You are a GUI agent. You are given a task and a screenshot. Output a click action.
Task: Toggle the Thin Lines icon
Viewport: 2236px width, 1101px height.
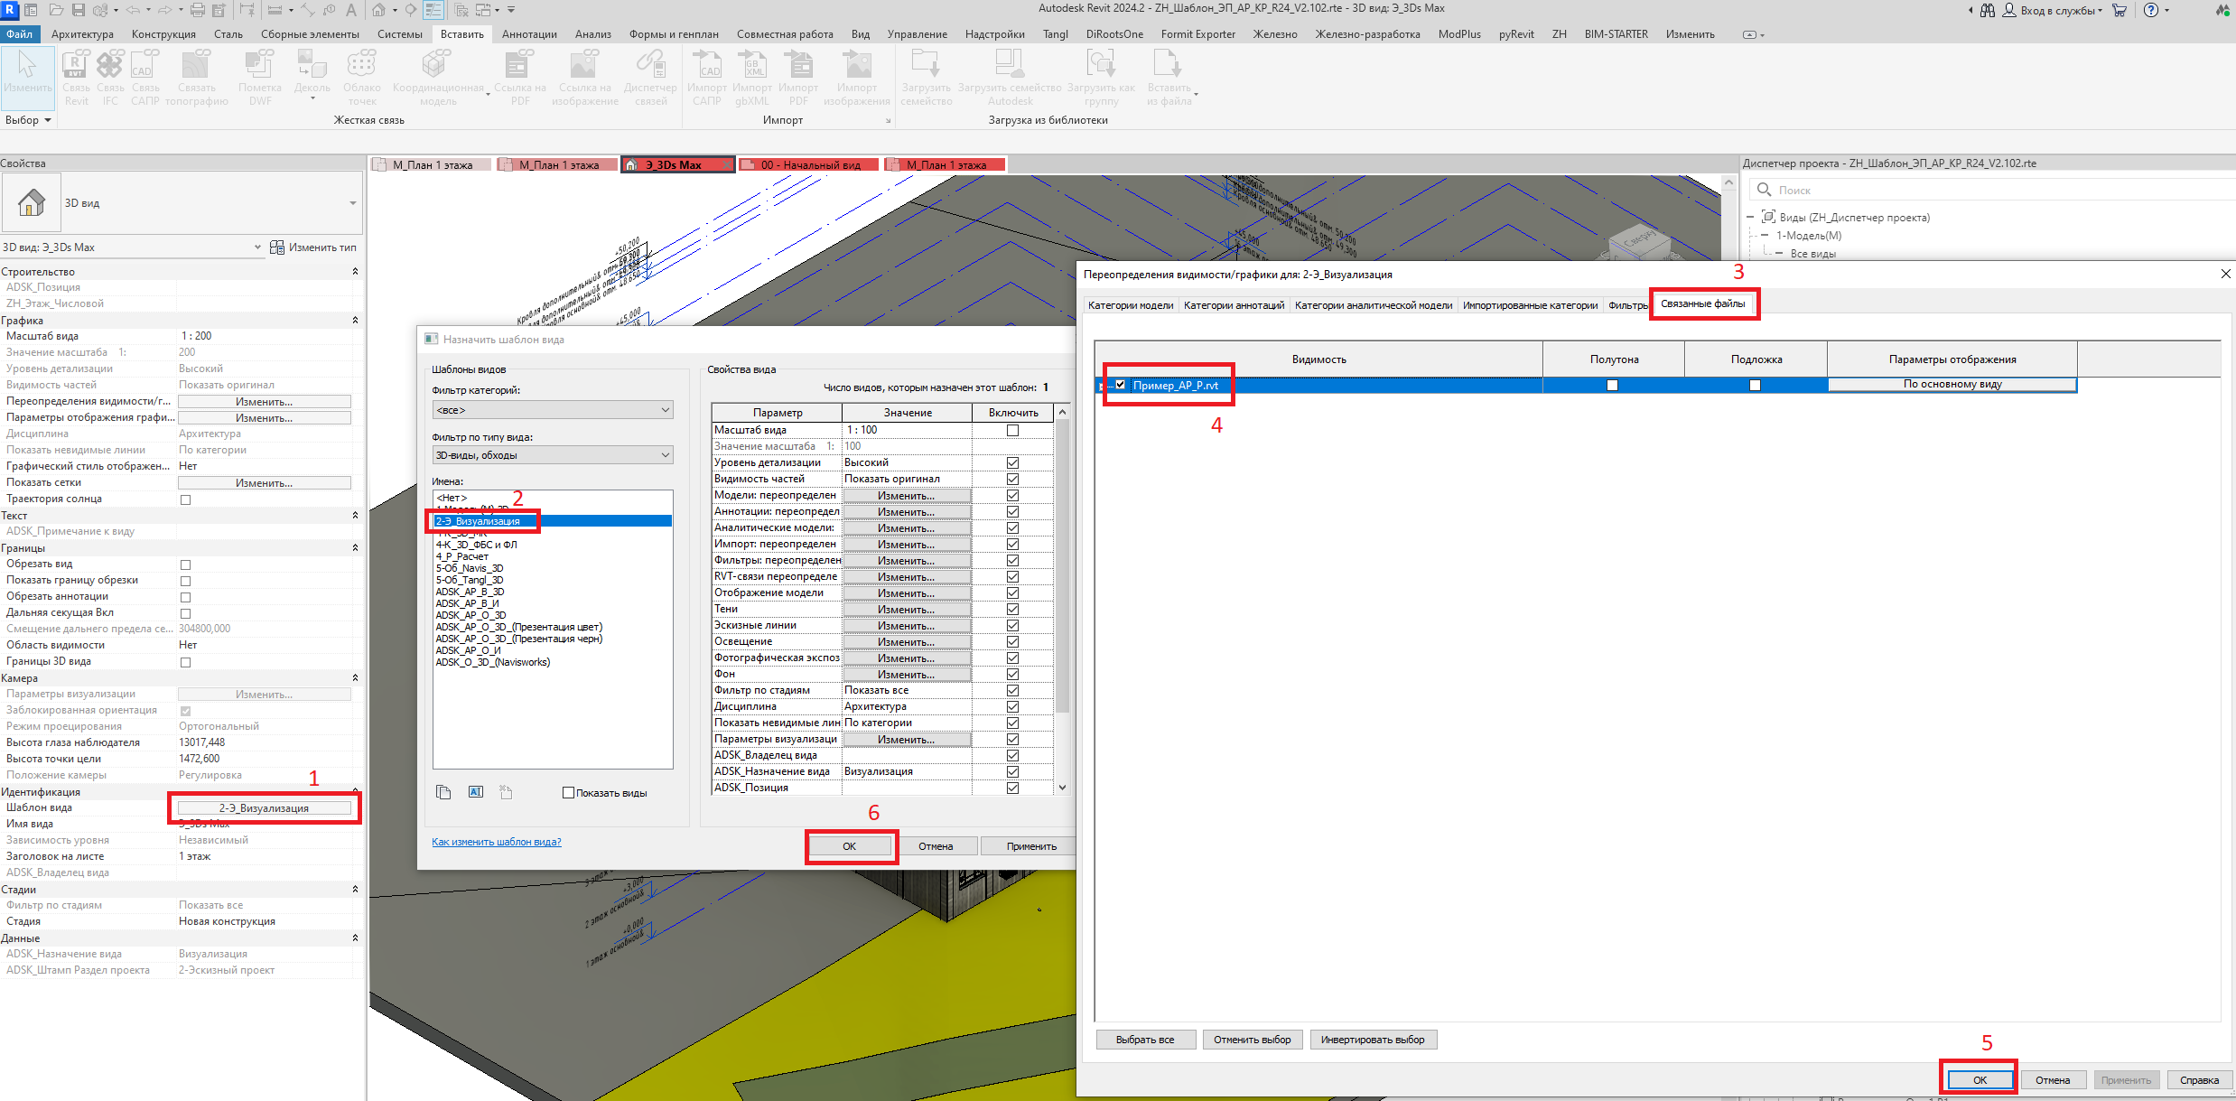tap(433, 10)
